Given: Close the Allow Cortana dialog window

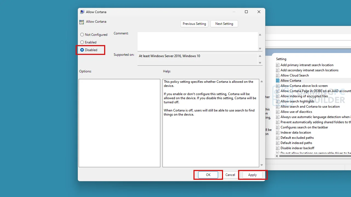Looking at the screenshot, I should pyautogui.click(x=259, y=12).
